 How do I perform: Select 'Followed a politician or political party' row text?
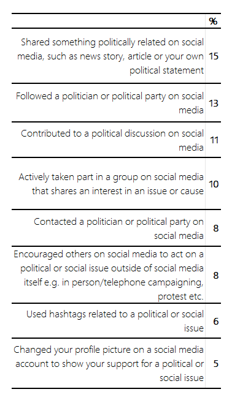pos(110,103)
